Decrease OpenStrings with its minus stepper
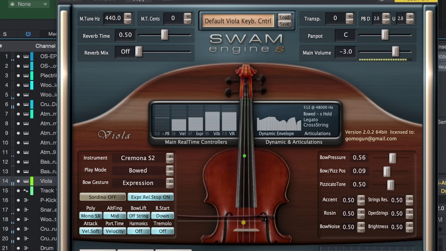 click(x=409, y=216)
